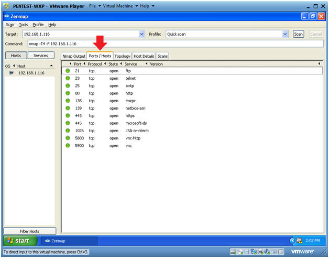Open the Target address dropdown arrow
The height and width of the screenshot is (258, 329).
(142, 34)
